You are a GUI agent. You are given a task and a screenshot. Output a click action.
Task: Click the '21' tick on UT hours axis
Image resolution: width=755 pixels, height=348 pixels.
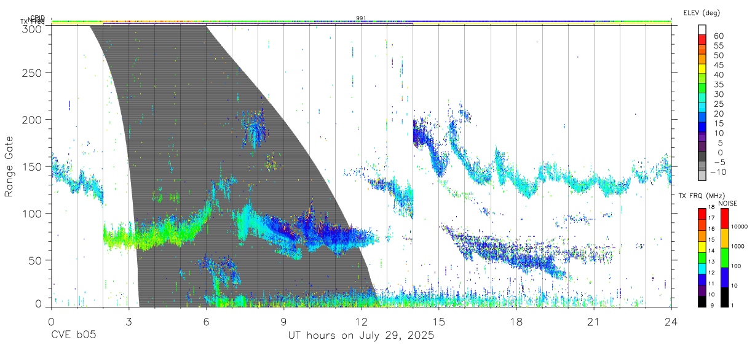pyautogui.click(x=594, y=322)
